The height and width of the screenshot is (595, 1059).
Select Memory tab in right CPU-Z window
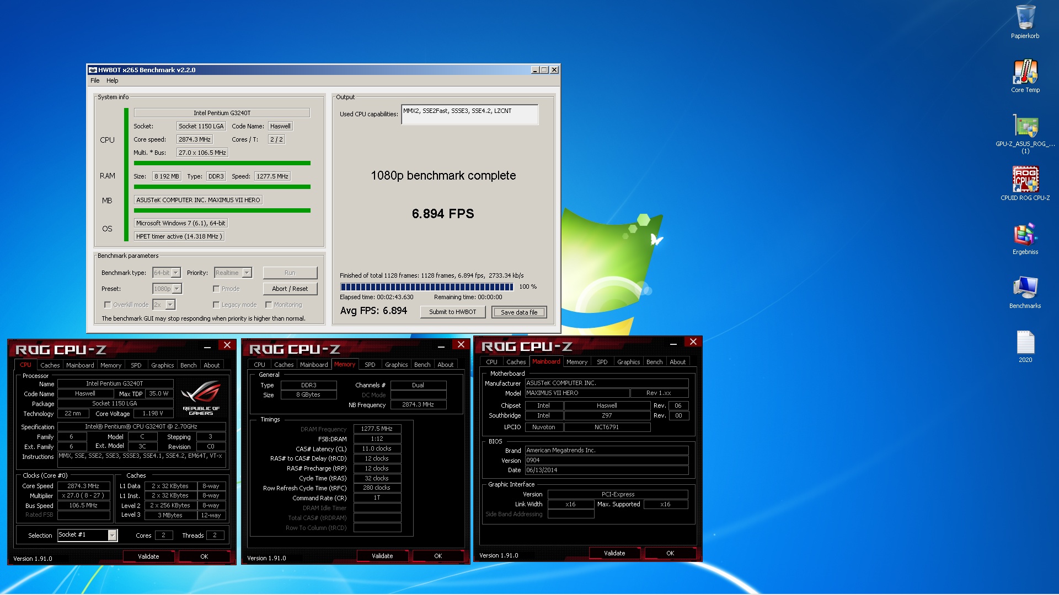click(576, 362)
